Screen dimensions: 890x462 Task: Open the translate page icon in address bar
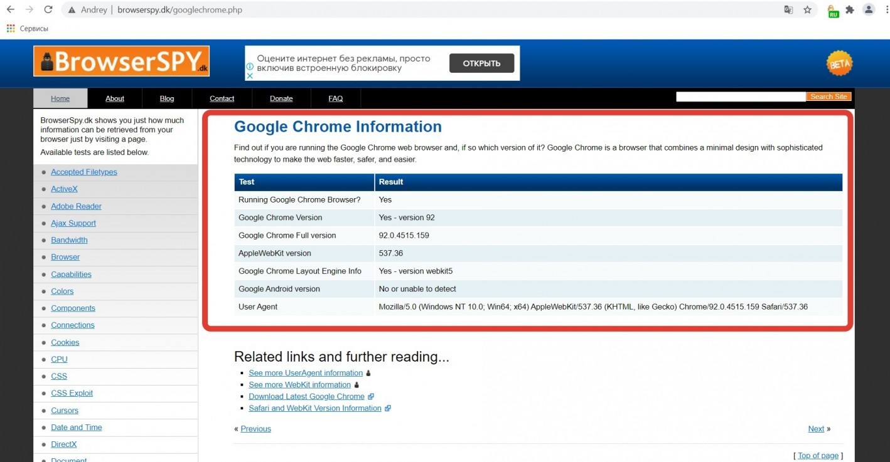point(788,10)
